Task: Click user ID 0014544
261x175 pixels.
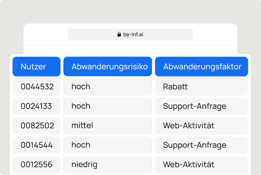Action: (x=36, y=145)
